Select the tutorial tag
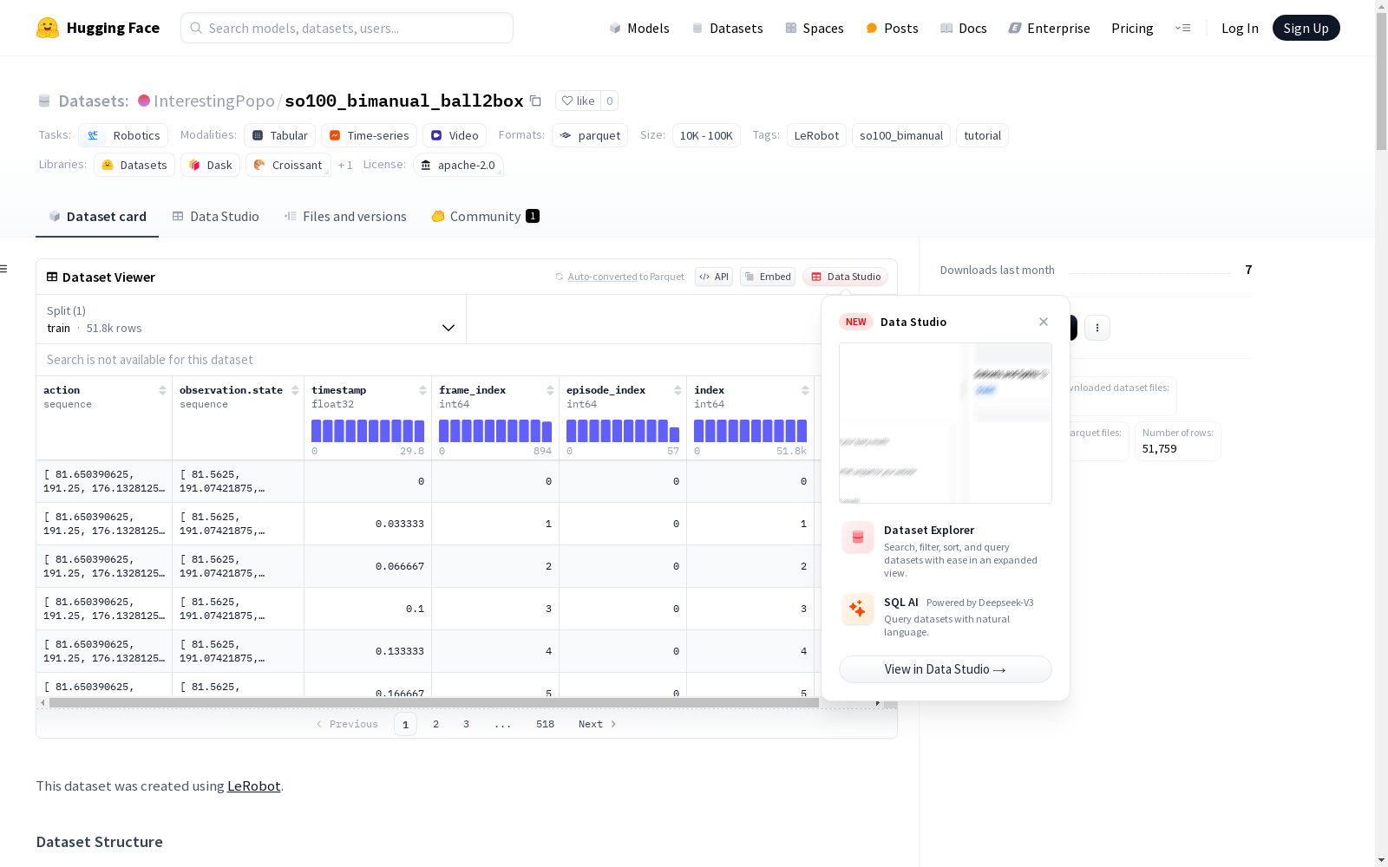The image size is (1388, 867). 982,135
